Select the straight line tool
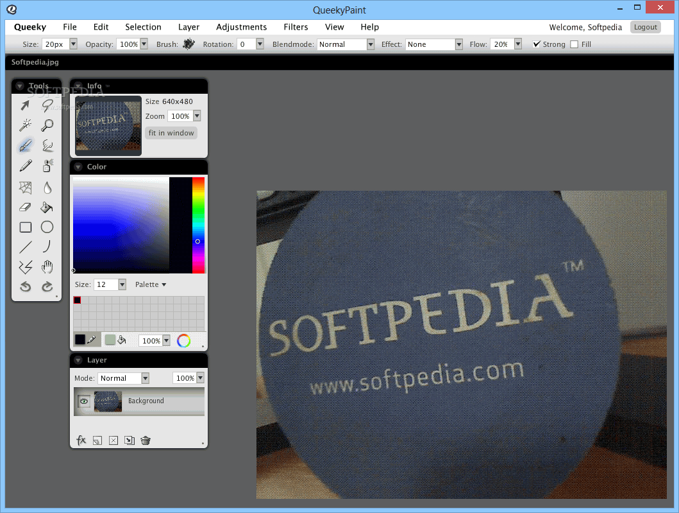Viewport: 679px width, 513px height. [x=25, y=247]
